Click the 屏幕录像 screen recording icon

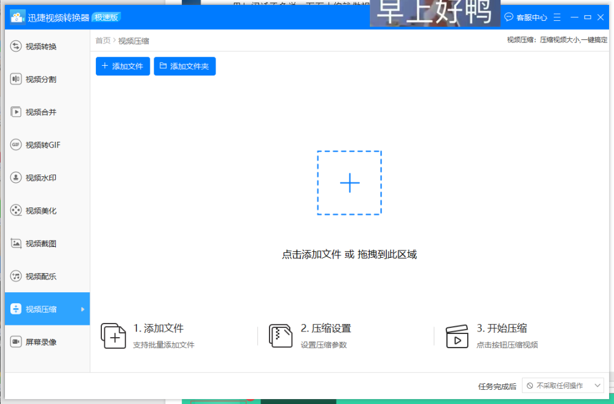click(17, 342)
